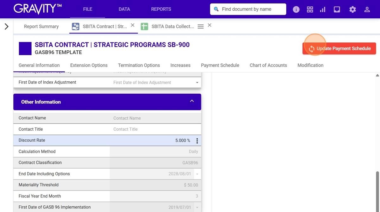Screen dimensions: 380x212
Task: Open End Date Including Options dropdown arrow
Action: [x=197, y=174]
